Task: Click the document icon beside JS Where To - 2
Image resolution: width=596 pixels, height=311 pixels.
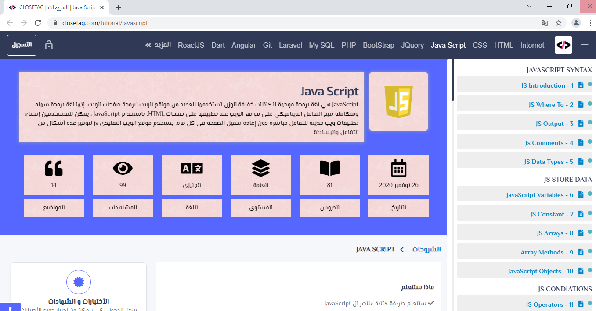Action: pyautogui.click(x=581, y=105)
